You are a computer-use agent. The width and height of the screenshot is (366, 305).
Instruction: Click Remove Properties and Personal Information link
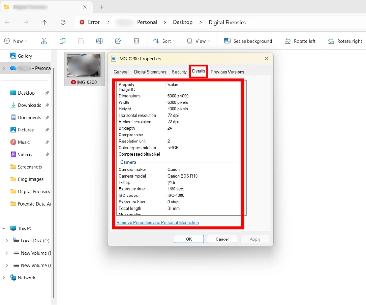[x=157, y=223]
